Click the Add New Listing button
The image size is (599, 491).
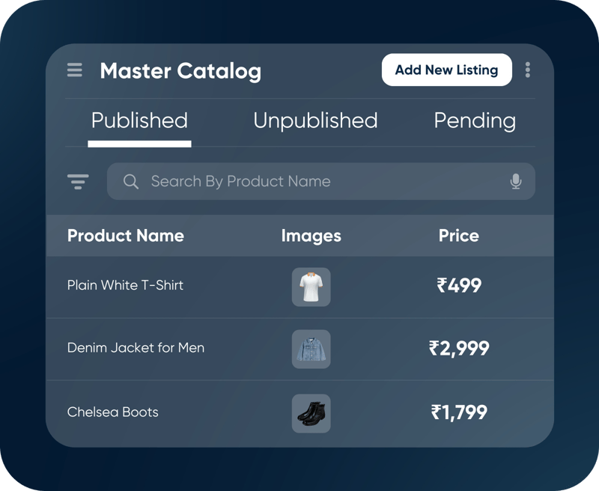point(446,70)
